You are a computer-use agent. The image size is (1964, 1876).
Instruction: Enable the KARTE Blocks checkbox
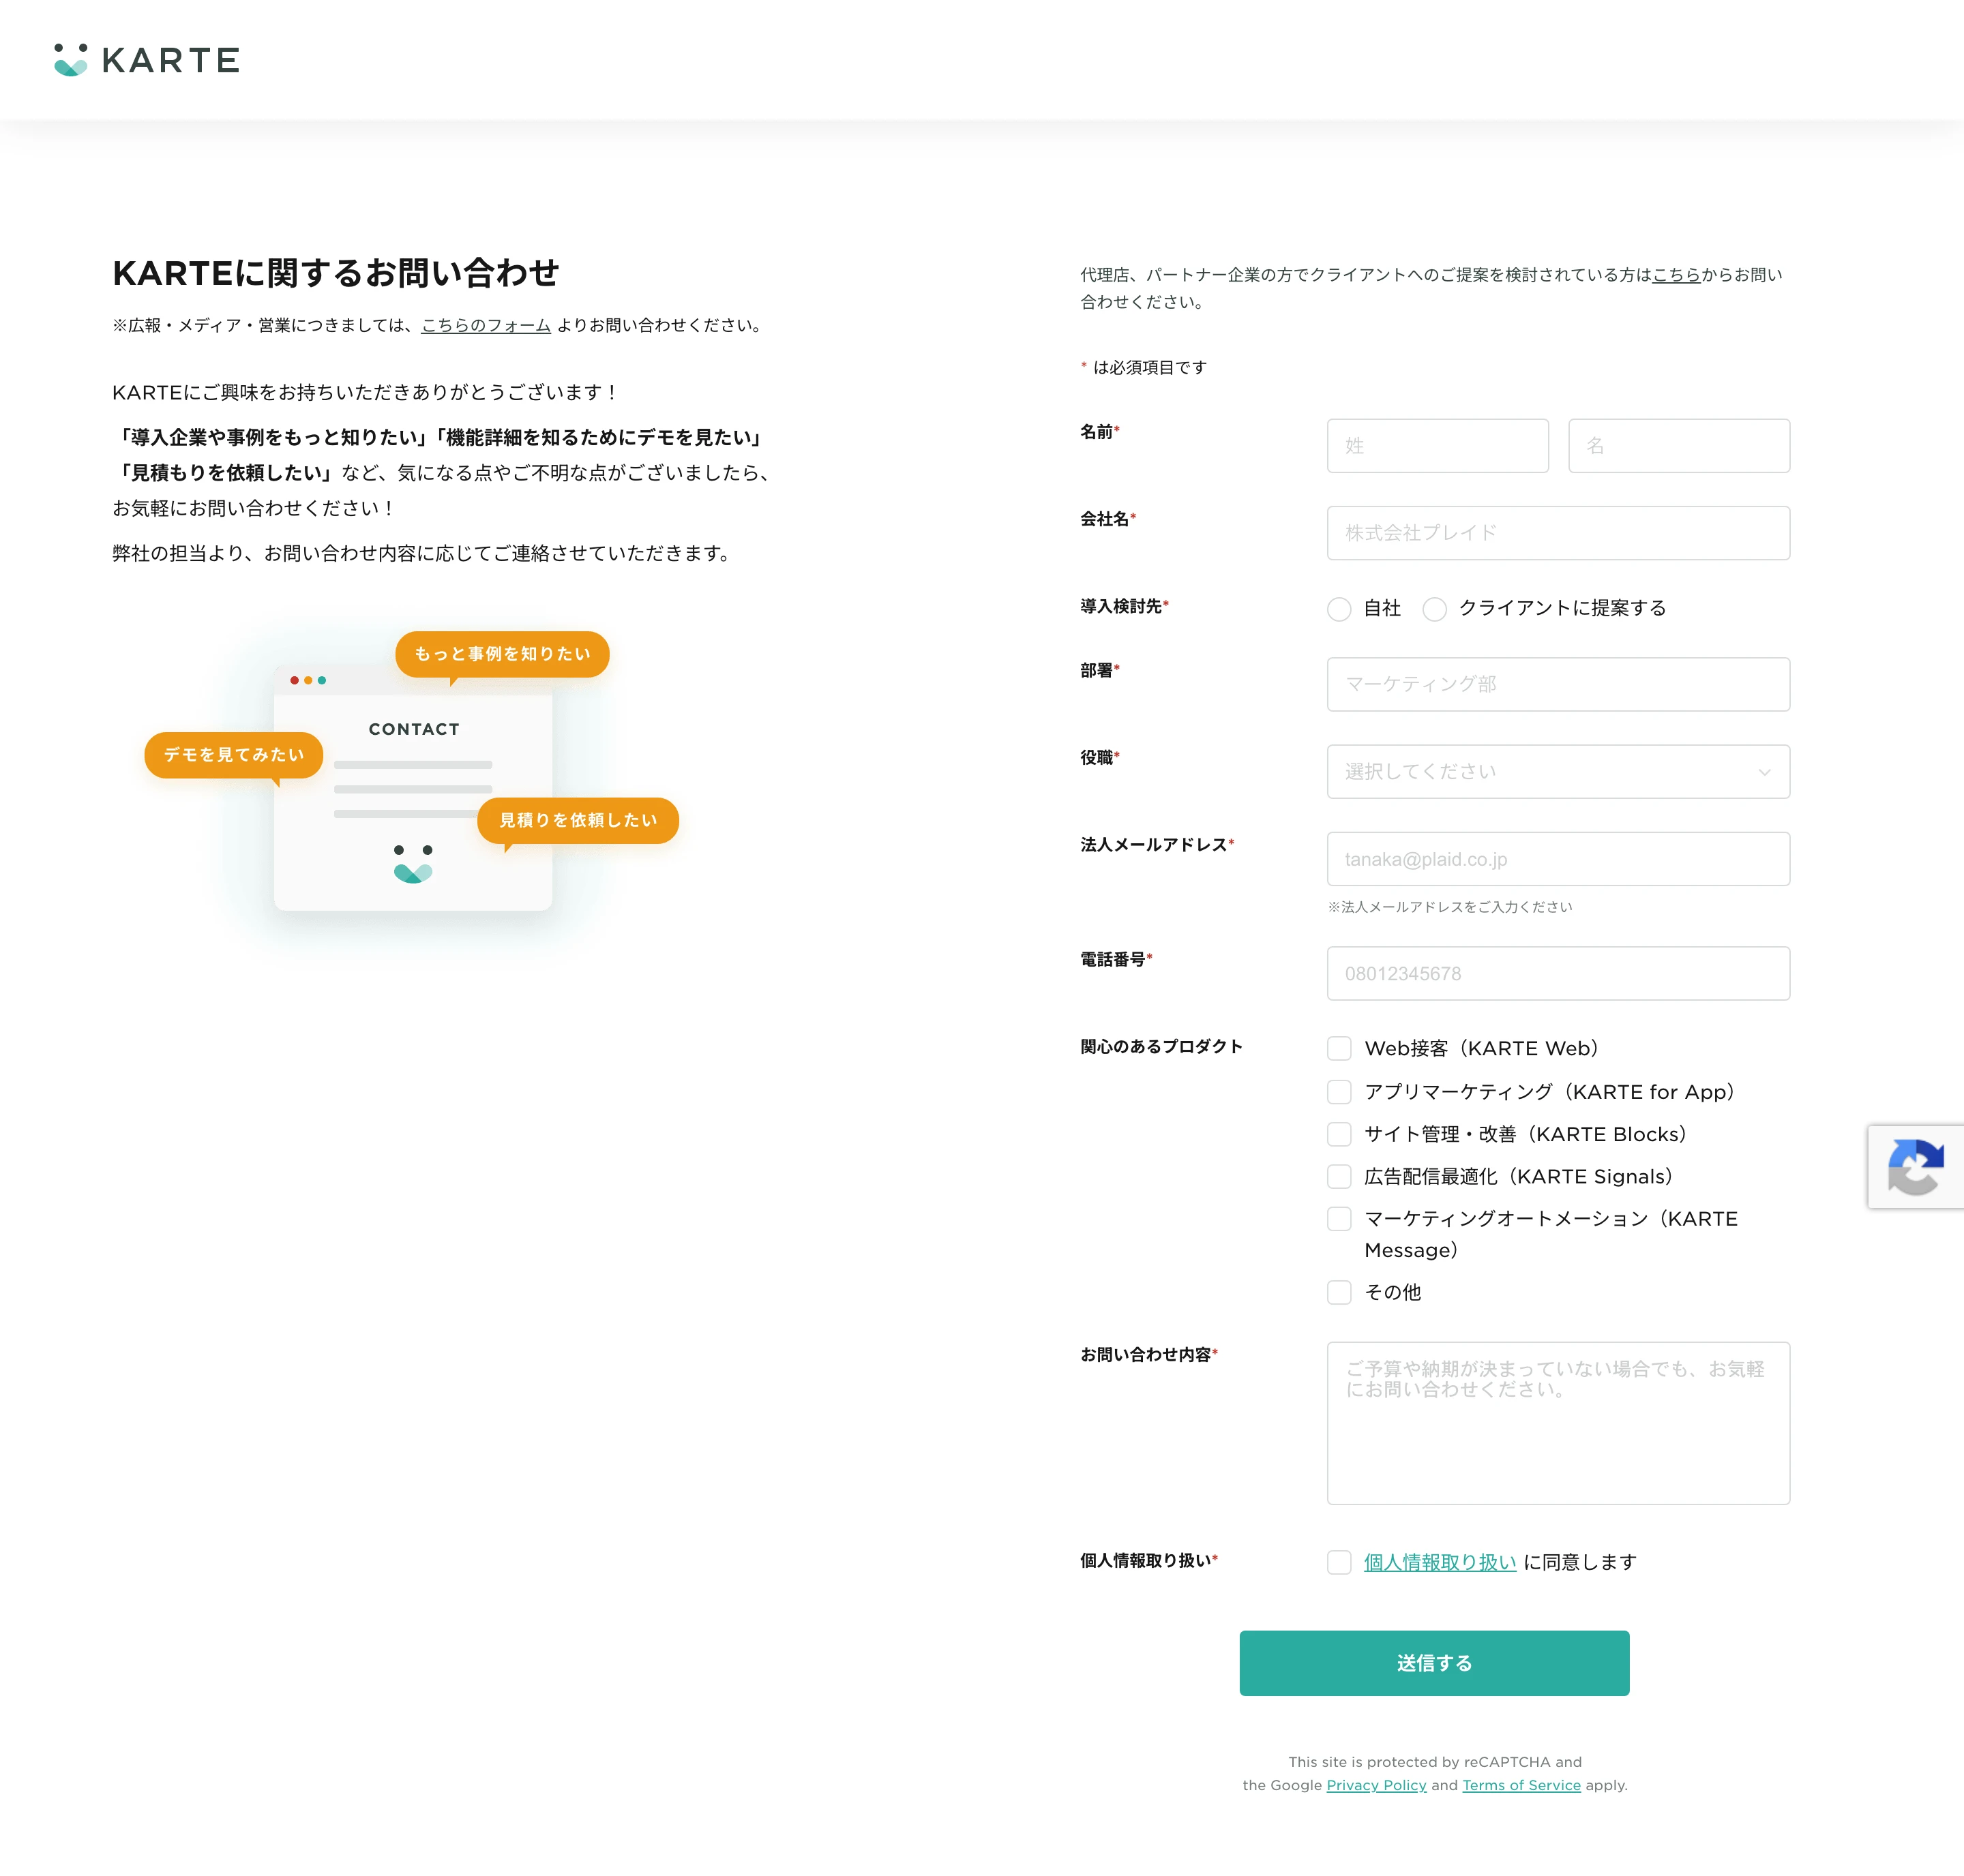point(1339,1134)
